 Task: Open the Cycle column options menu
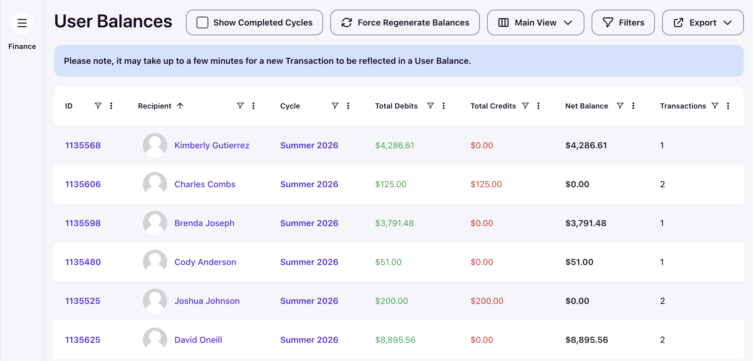click(348, 106)
